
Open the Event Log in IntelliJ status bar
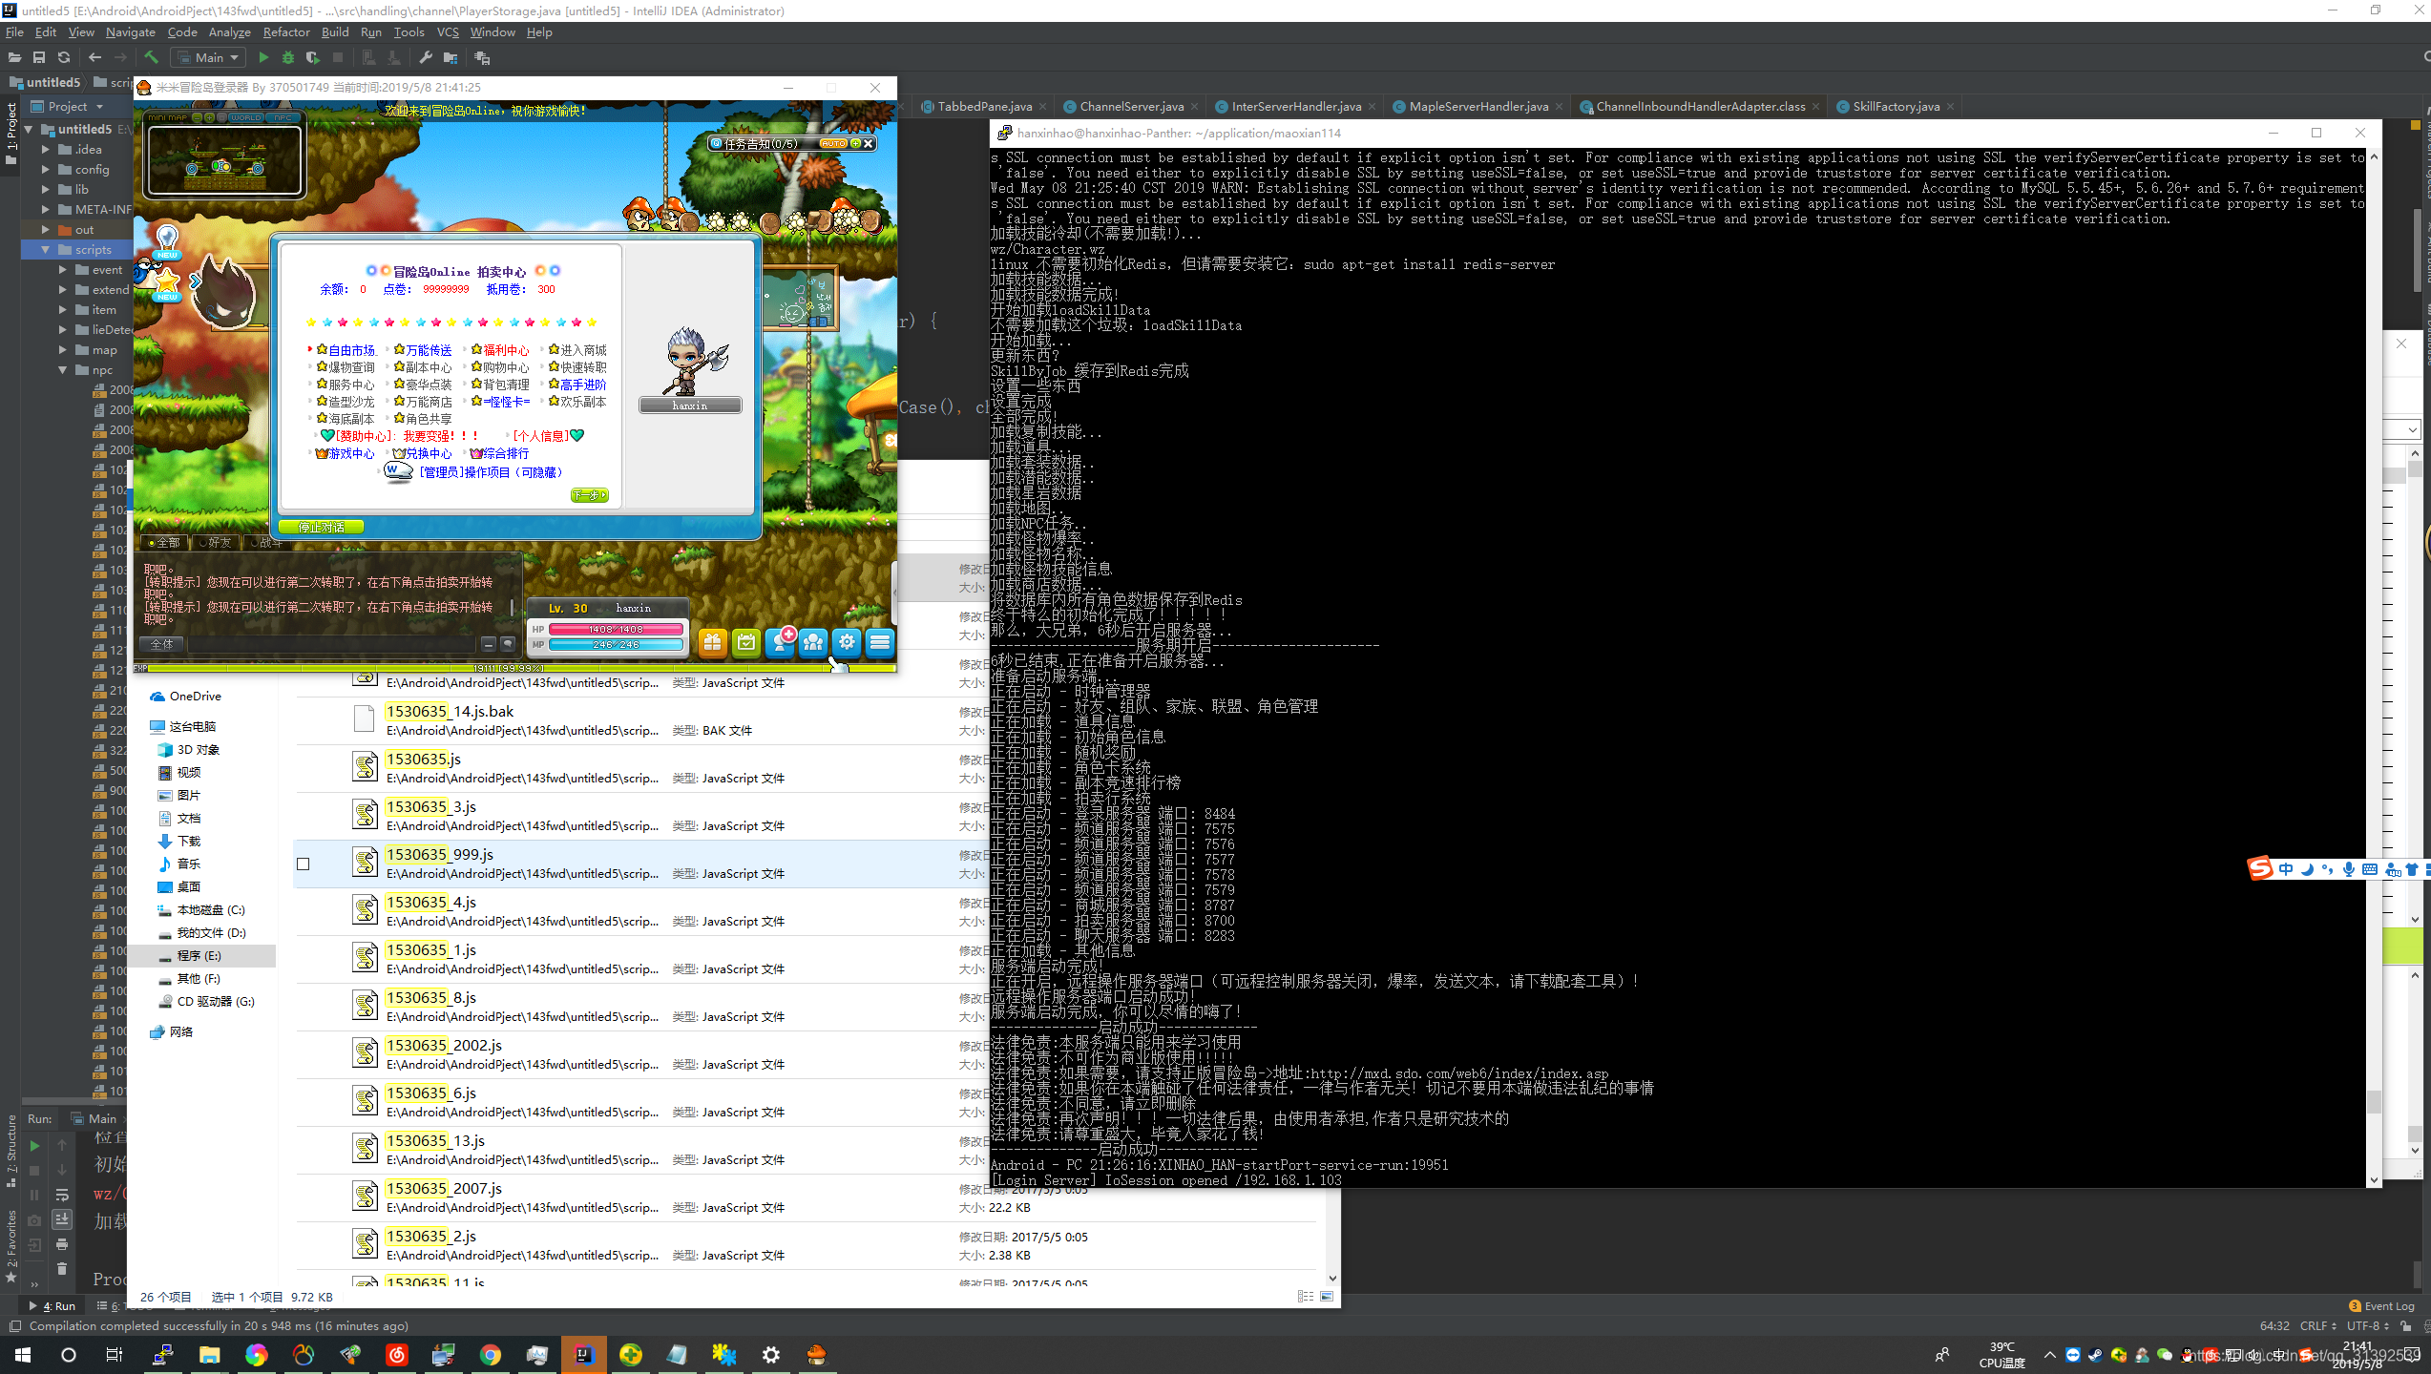pos(2381,1306)
